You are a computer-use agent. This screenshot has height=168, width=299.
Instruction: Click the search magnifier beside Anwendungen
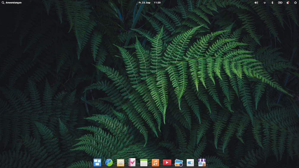point(3,3)
